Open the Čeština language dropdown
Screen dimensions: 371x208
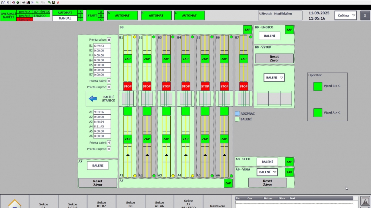(346, 16)
